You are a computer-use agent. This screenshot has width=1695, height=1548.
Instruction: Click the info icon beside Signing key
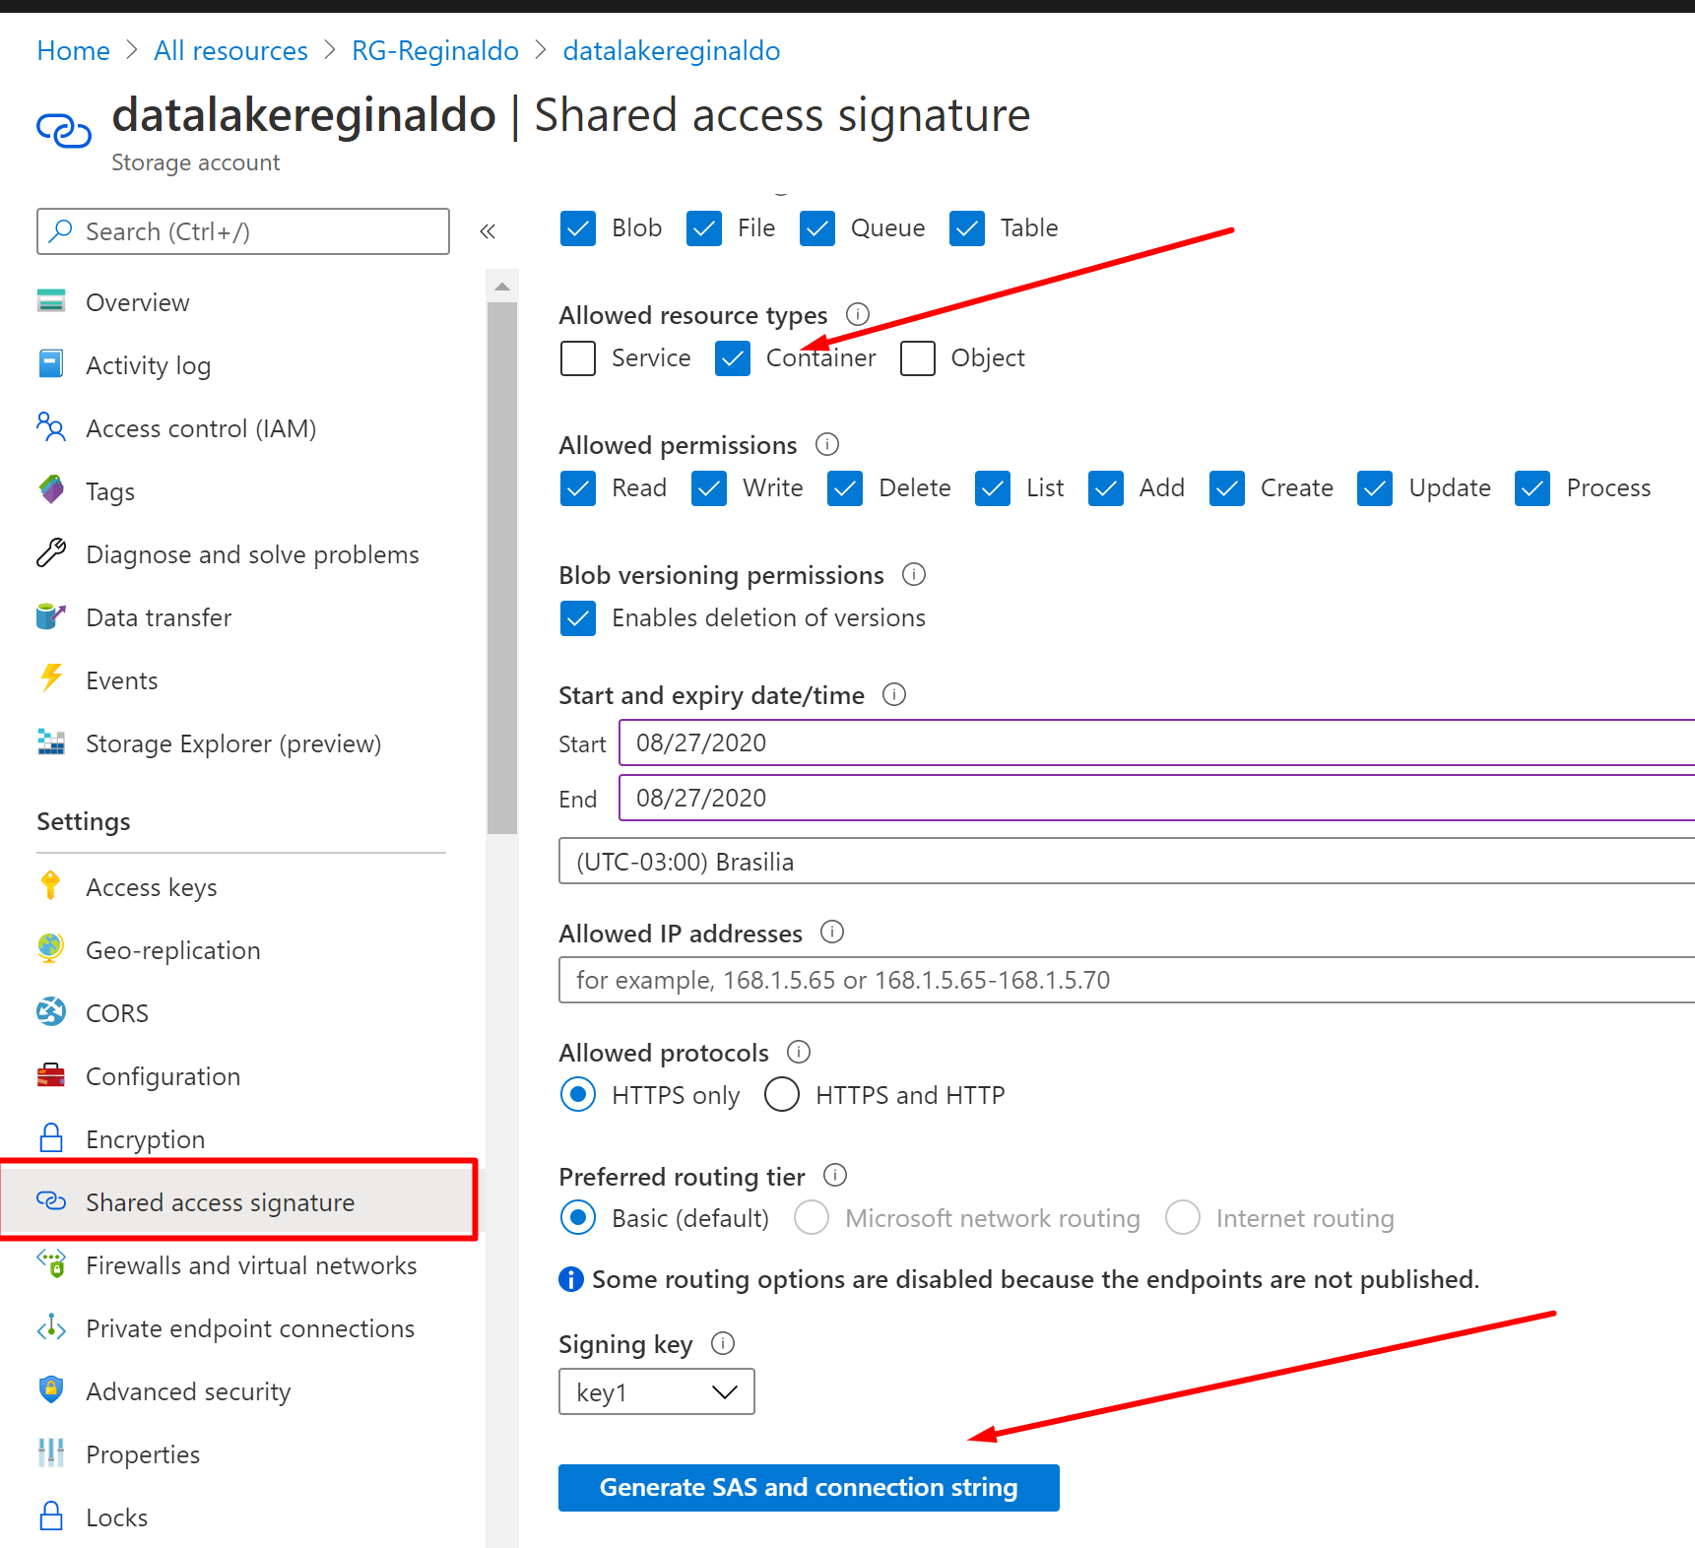723,1343
